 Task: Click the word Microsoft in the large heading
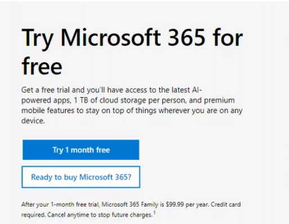(x=110, y=37)
